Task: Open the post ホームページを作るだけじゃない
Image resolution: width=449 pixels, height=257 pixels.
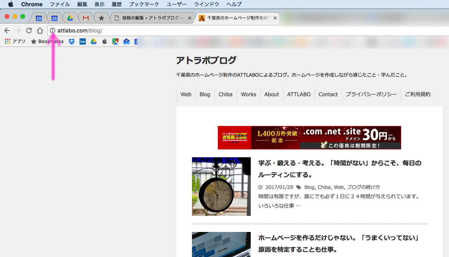Action: pos(339,244)
